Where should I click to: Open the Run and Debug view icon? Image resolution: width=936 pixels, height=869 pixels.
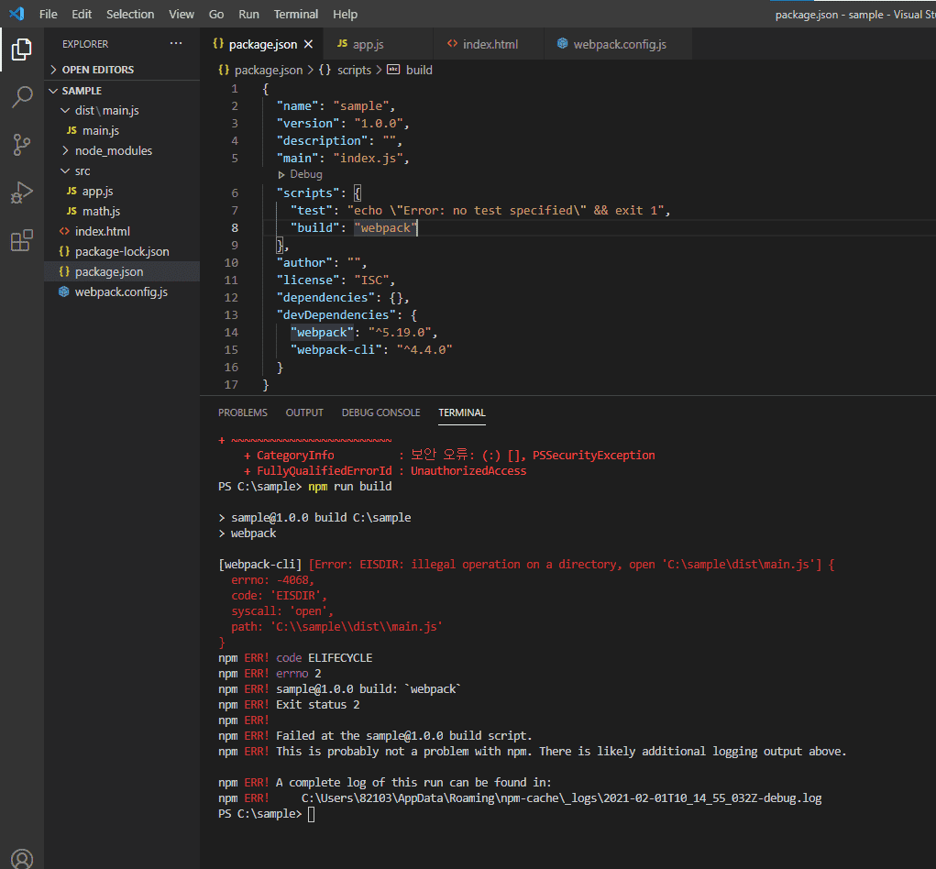coord(22,192)
